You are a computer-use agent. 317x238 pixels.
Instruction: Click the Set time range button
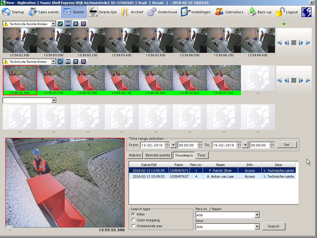tap(287, 145)
